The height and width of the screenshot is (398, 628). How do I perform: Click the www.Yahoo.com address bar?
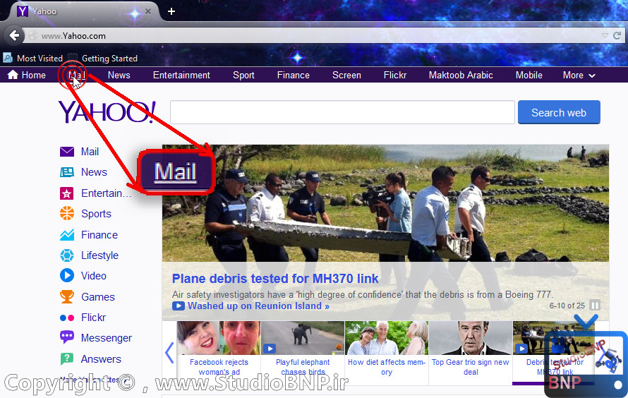click(x=313, y=35)
